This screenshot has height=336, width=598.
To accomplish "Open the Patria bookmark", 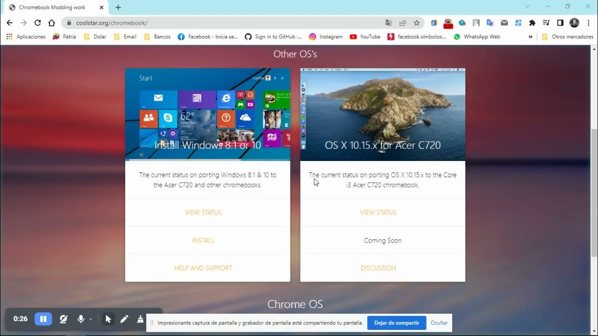I will pyautogui.click(x=64, y=36).
